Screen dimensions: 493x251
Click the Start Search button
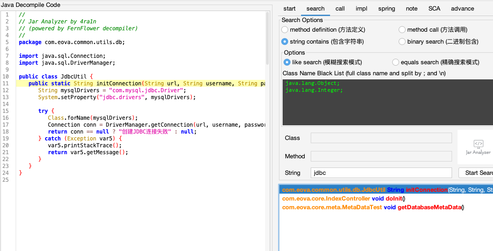[x=476, y=173]
